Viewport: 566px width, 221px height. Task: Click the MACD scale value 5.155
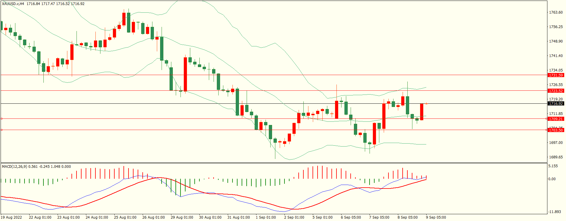pos(553,166)
